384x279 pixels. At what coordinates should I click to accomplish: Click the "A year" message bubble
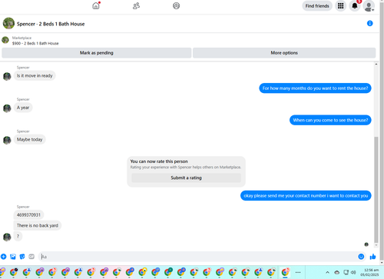pyautogui.click(x=23, y=108)
